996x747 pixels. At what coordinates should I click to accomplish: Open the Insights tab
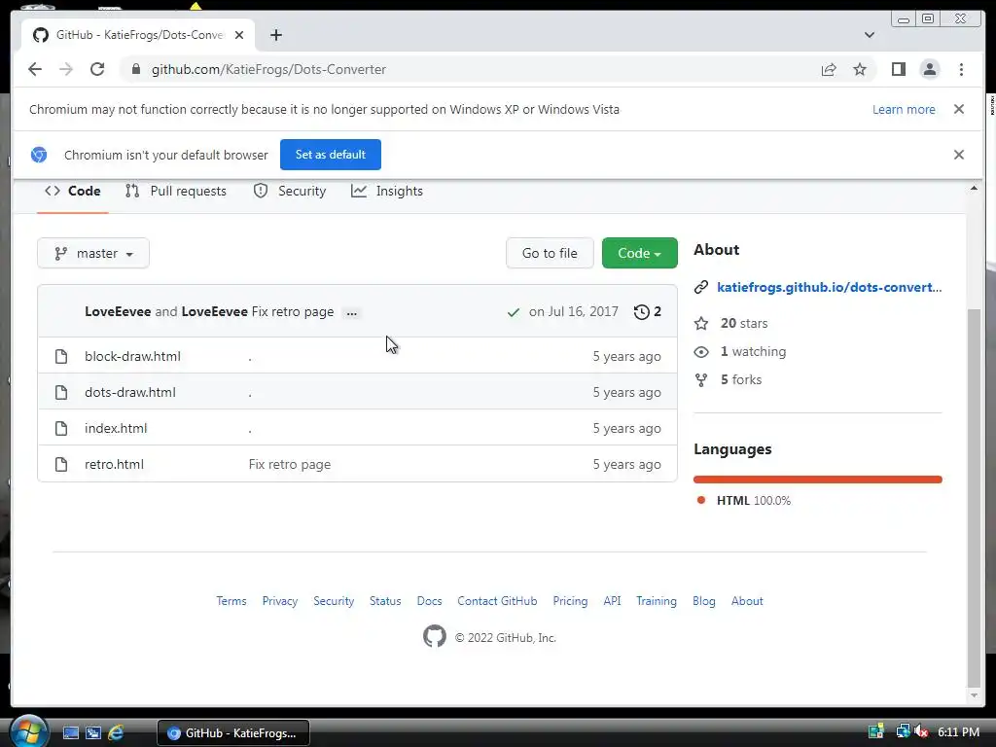coord(387,192)
